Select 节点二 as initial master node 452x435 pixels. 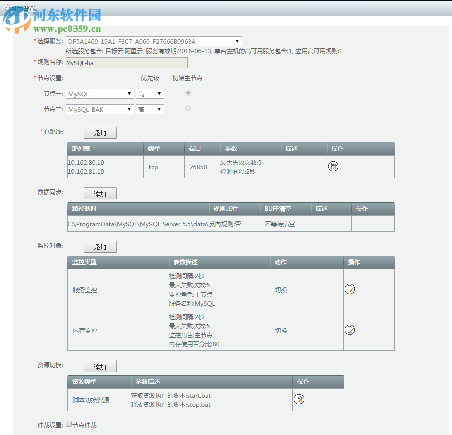[188, 108]
